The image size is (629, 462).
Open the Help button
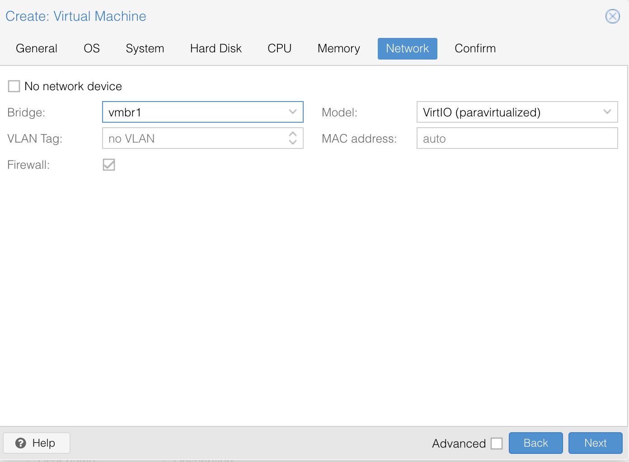[x=37, y=443]
